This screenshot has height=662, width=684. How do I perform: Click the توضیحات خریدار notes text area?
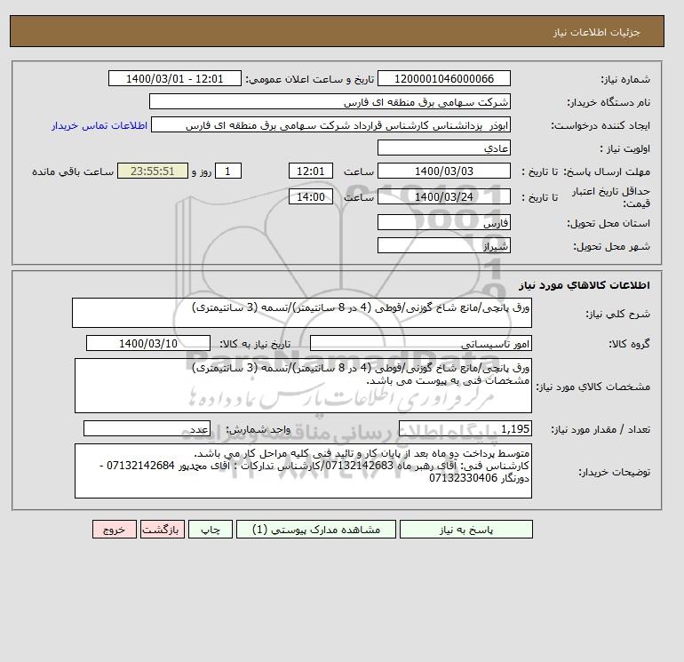[303, 471]
